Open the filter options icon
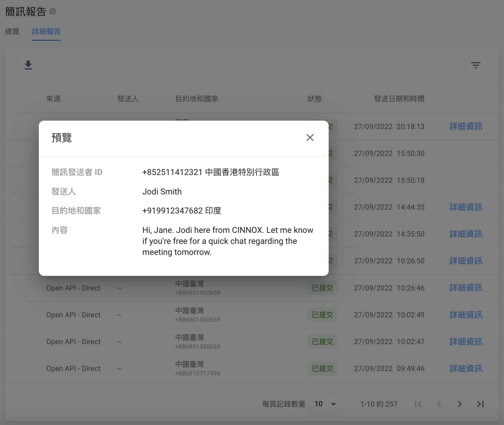The image size is (504, 425). click(x=476, y=65)
